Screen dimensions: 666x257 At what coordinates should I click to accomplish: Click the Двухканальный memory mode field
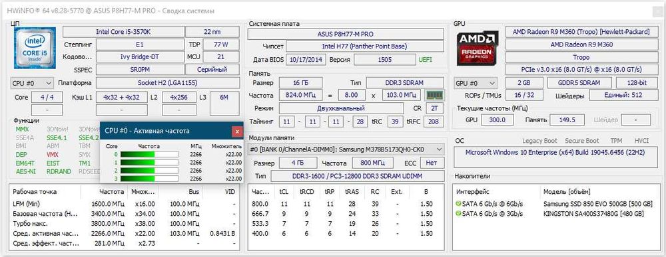pyautogui.click(x=340, y=109)
